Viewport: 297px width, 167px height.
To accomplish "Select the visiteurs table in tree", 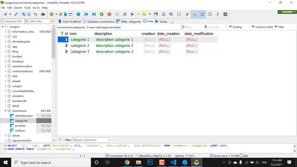I will pos(20,131).
